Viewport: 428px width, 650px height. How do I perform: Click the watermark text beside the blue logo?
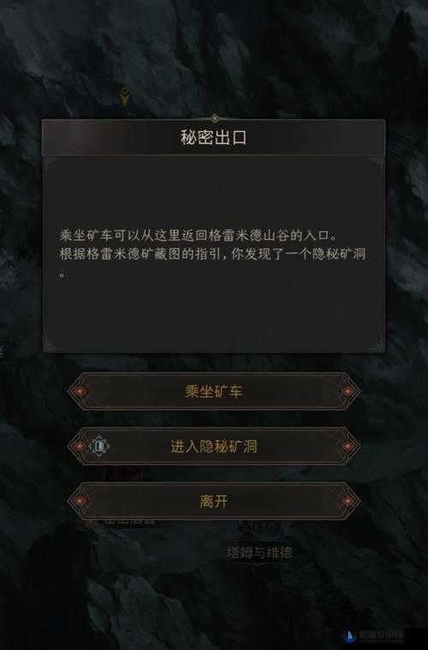380,635
